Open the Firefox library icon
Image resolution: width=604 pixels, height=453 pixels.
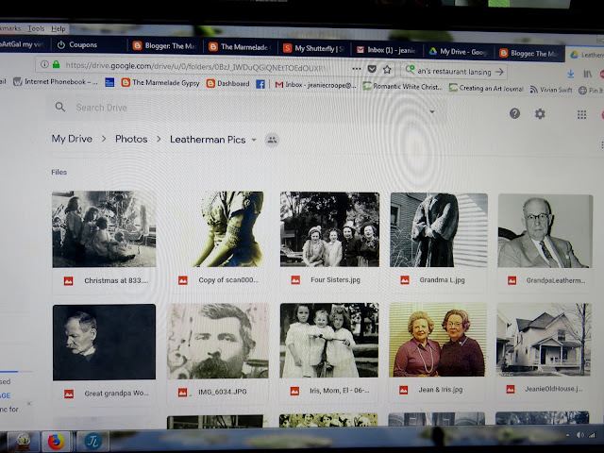click(x=587, y=74)
